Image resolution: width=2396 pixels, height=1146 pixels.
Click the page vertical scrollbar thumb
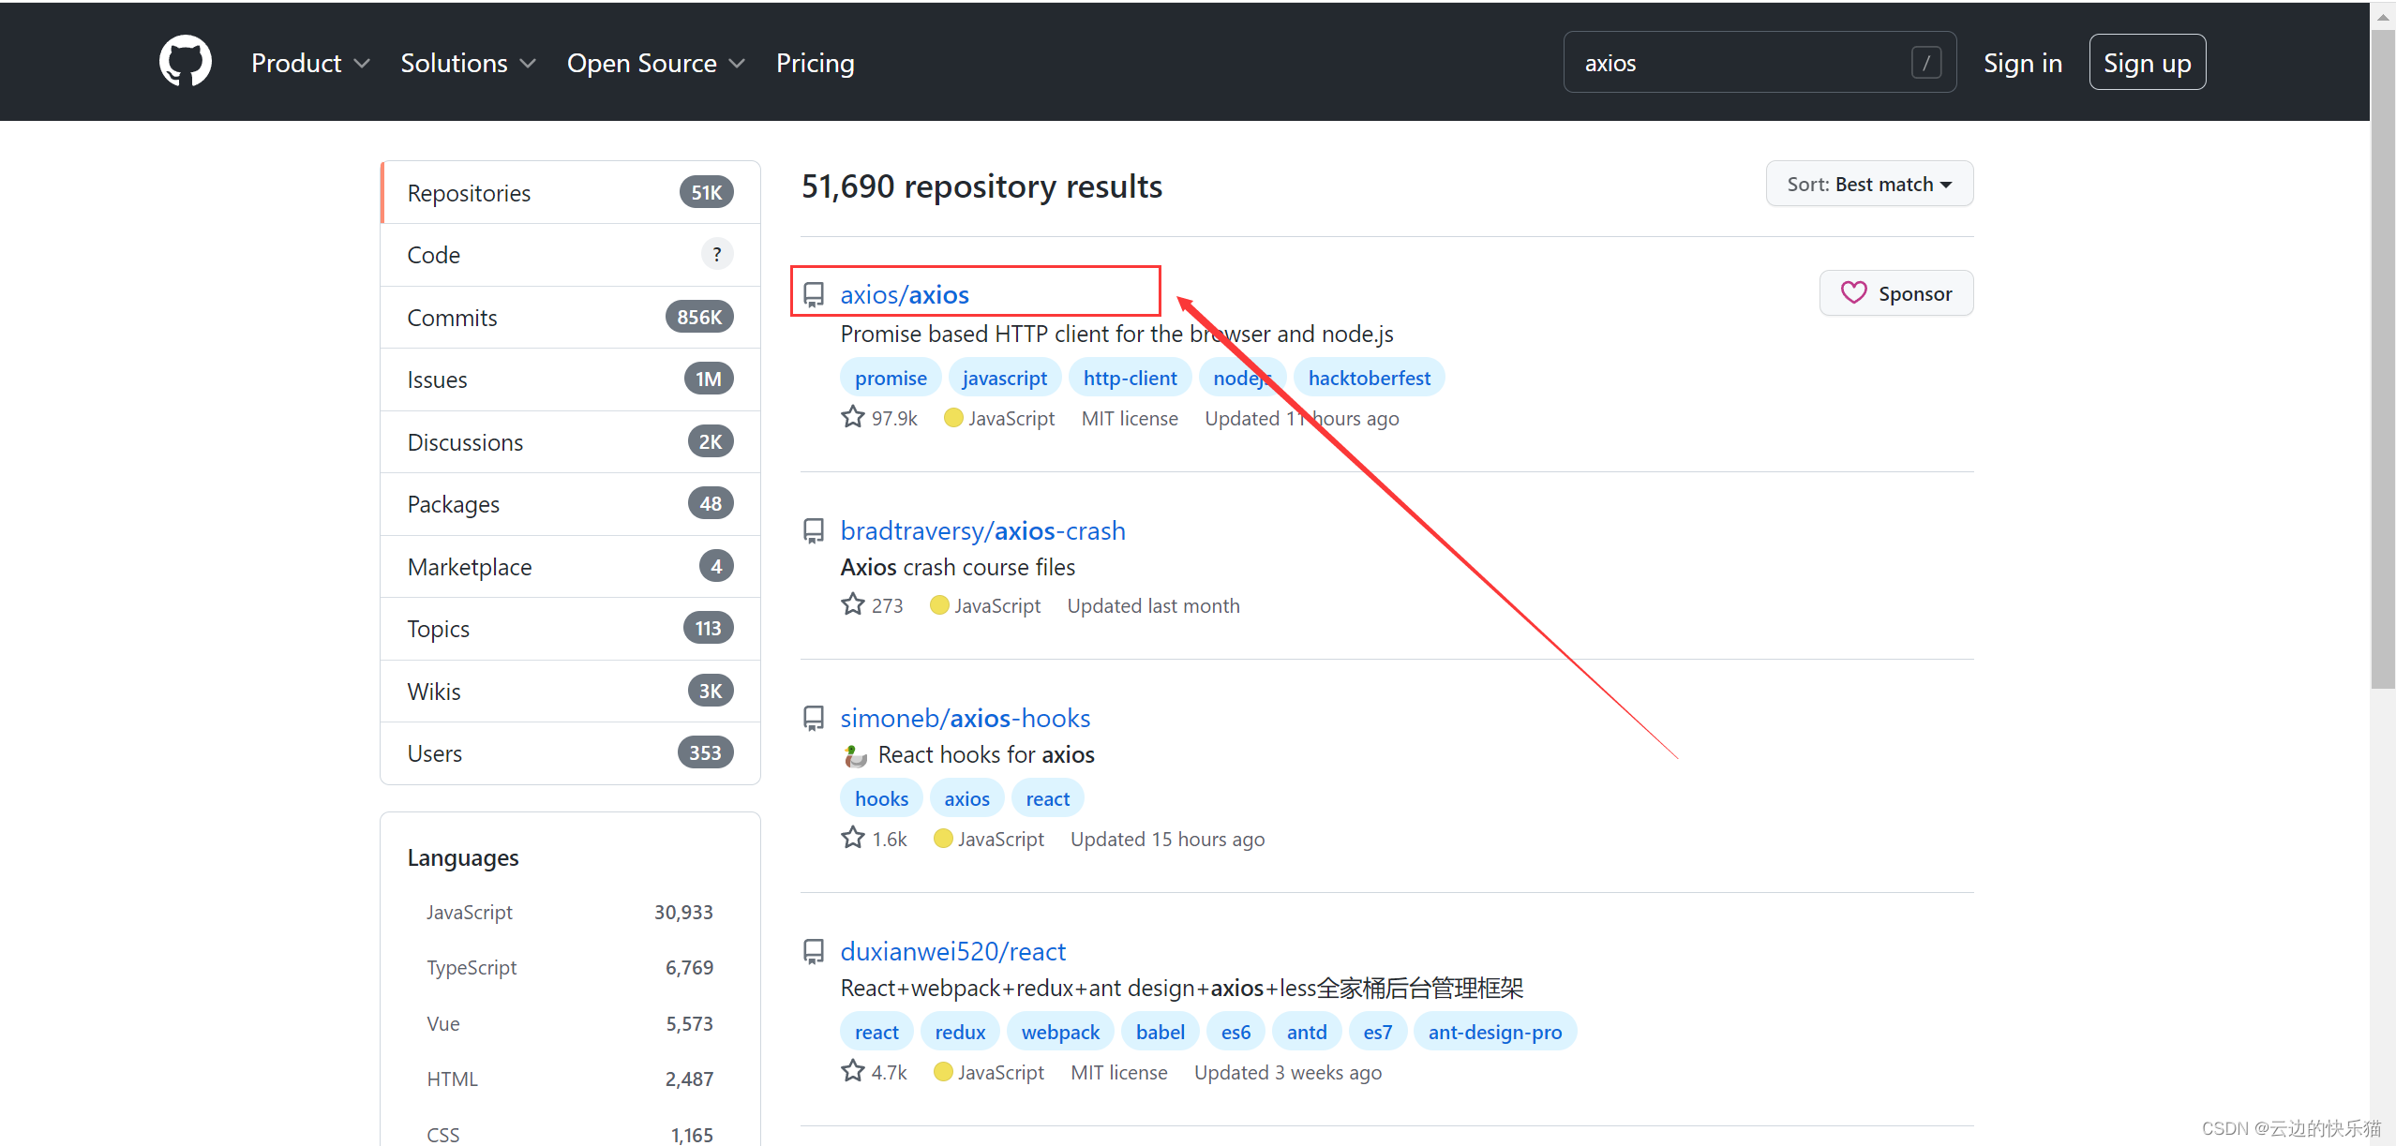(x=2382, y=358)
